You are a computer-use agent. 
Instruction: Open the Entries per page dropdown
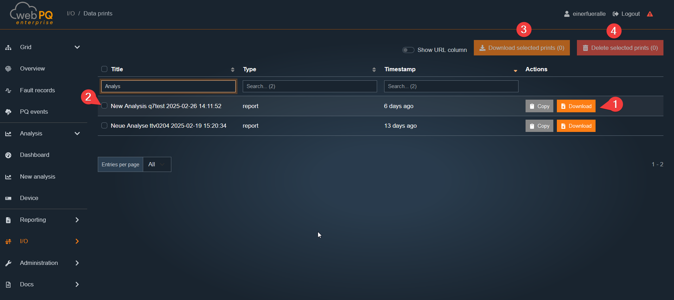pyautogui.click(x=157, y=164)
